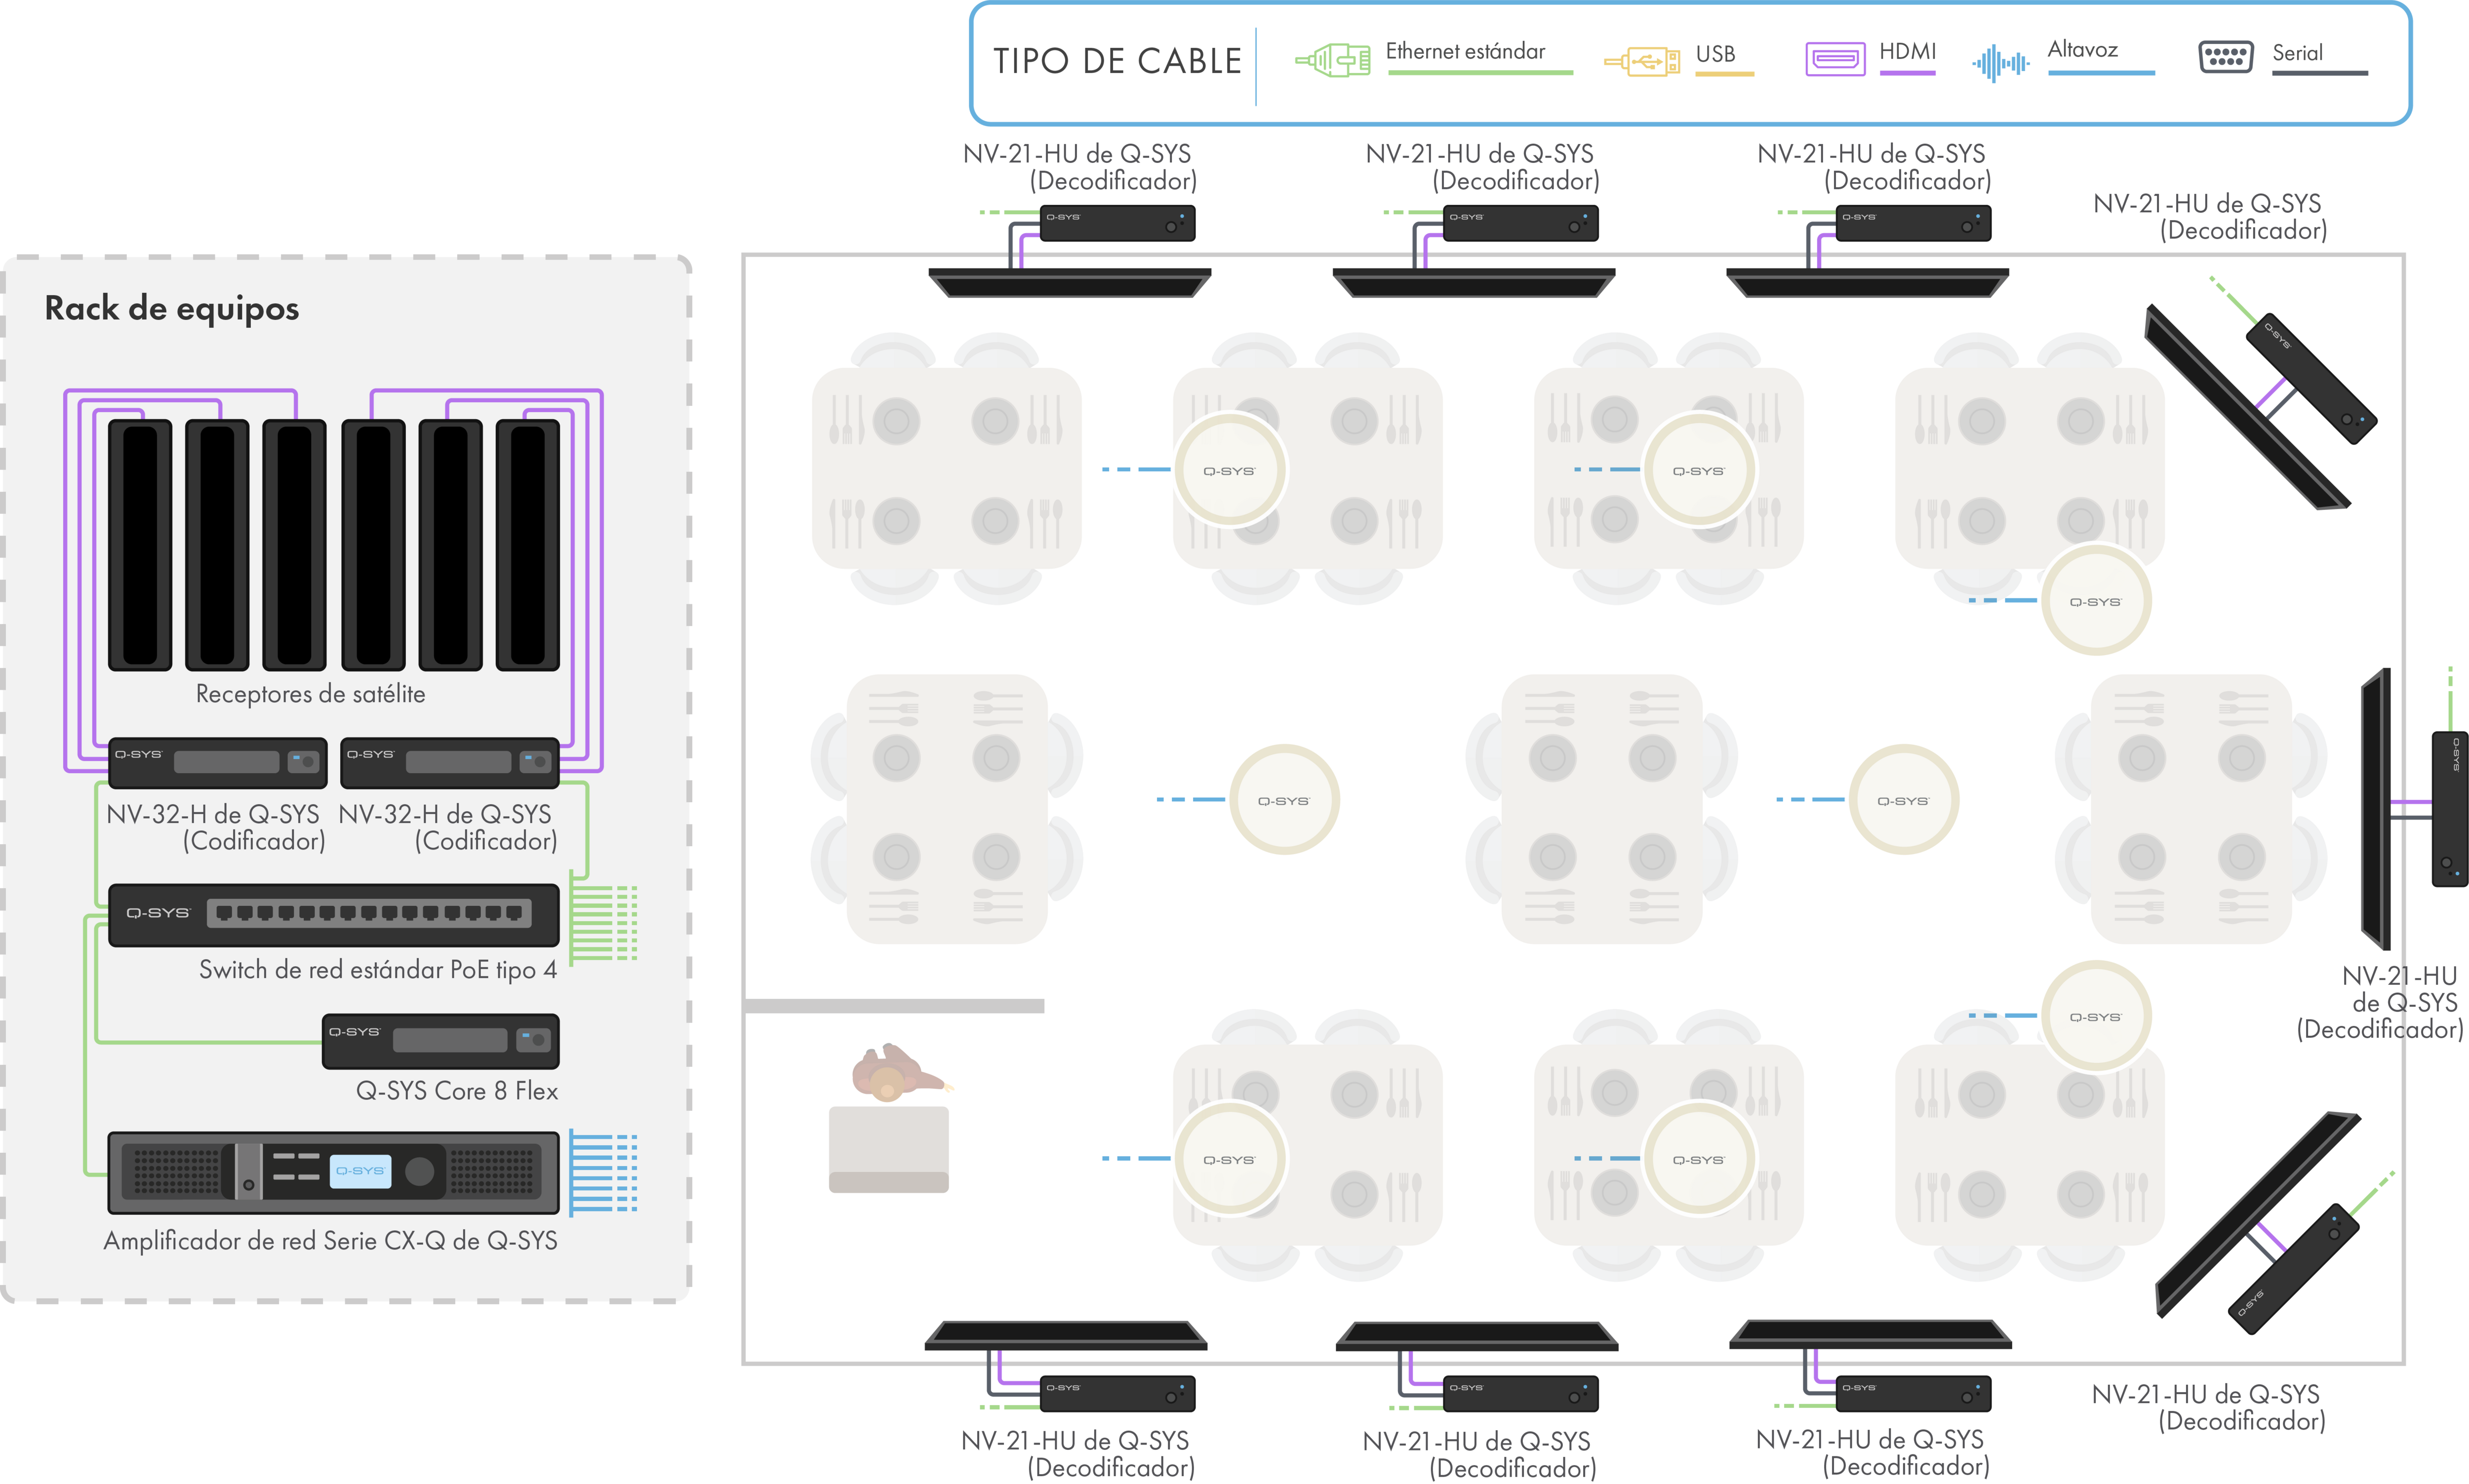The image size is (2469, 1484).
Task: Select the PoE network switch device
Action: tap(333, 914)
